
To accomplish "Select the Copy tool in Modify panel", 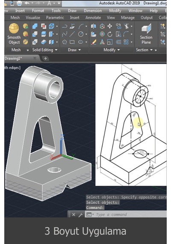I will click(118, 26).
